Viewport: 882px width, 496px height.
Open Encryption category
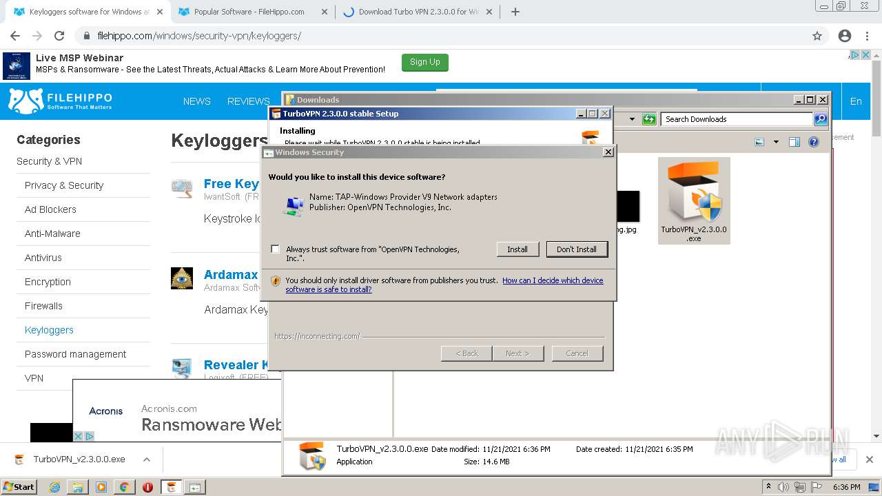[x=48, y=282]
